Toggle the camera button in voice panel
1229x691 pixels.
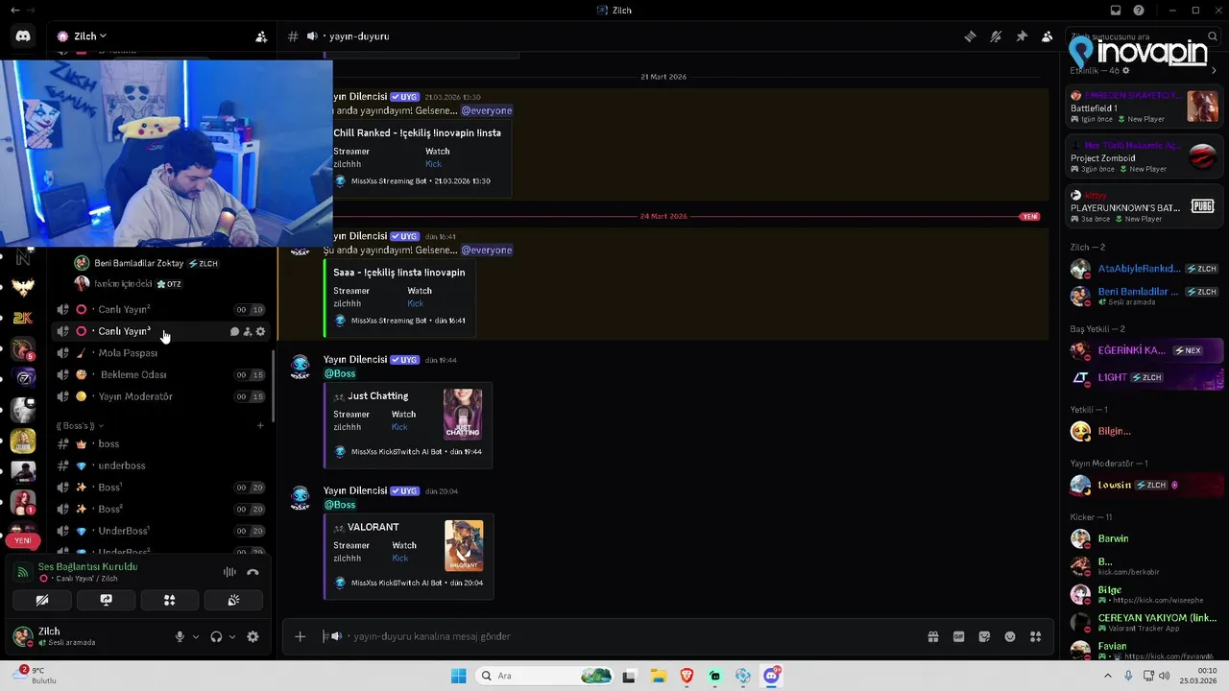(42, 600)
